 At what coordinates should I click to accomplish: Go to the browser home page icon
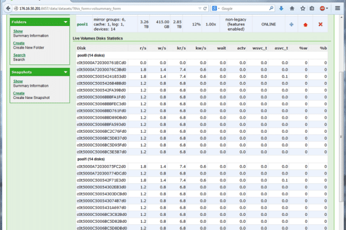[292, 8]
